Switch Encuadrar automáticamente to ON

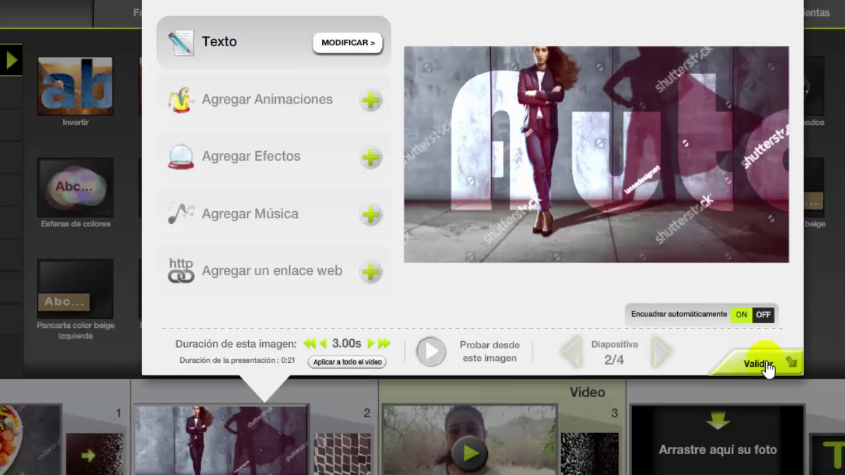tap(741, 315)
